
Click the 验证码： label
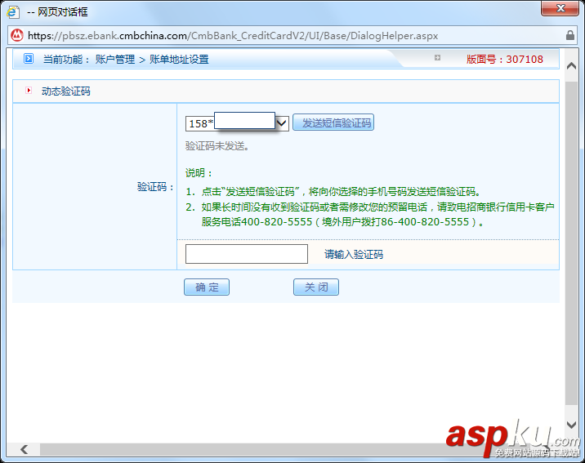pos(155,187)
